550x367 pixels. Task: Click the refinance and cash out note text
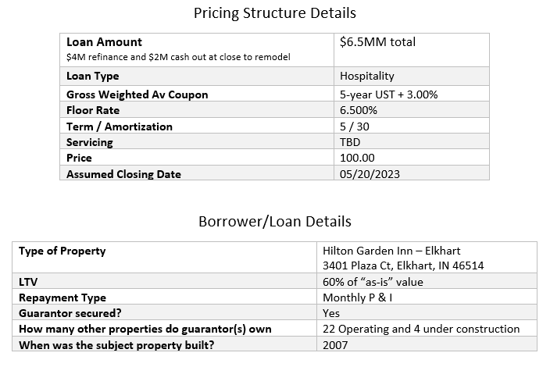click(x=179, y=58)
